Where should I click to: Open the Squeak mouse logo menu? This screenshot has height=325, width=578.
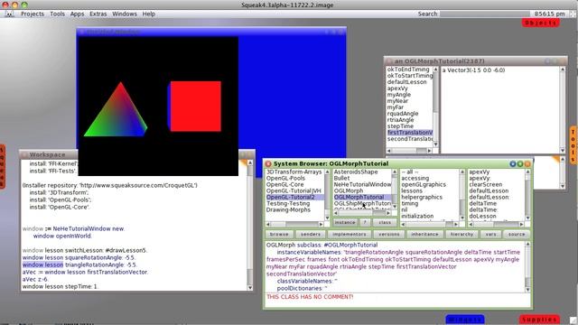click(x=9, y=14)
